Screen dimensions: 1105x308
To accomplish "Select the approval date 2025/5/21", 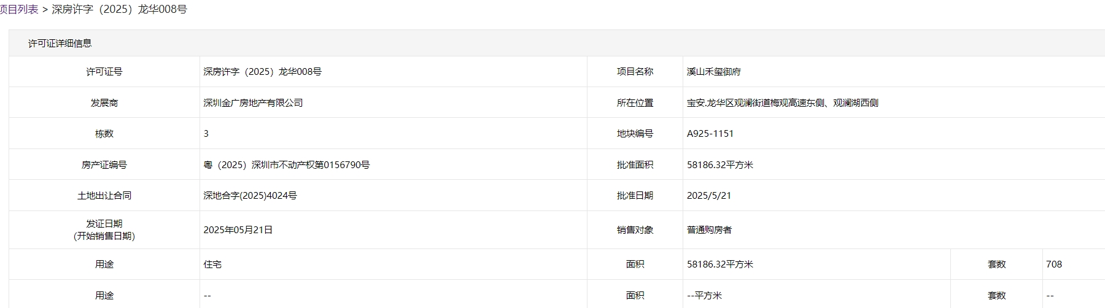I will tap(709, 195).
